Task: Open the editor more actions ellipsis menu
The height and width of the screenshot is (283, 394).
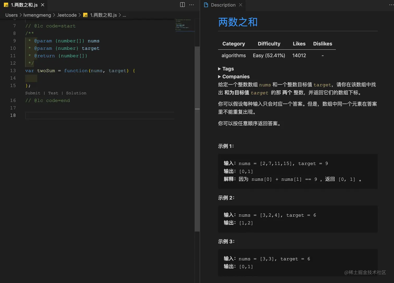Action: pos(192,5)
